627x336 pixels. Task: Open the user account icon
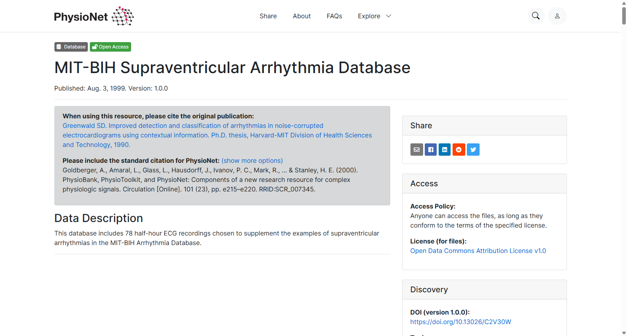(x=557, y=16)
